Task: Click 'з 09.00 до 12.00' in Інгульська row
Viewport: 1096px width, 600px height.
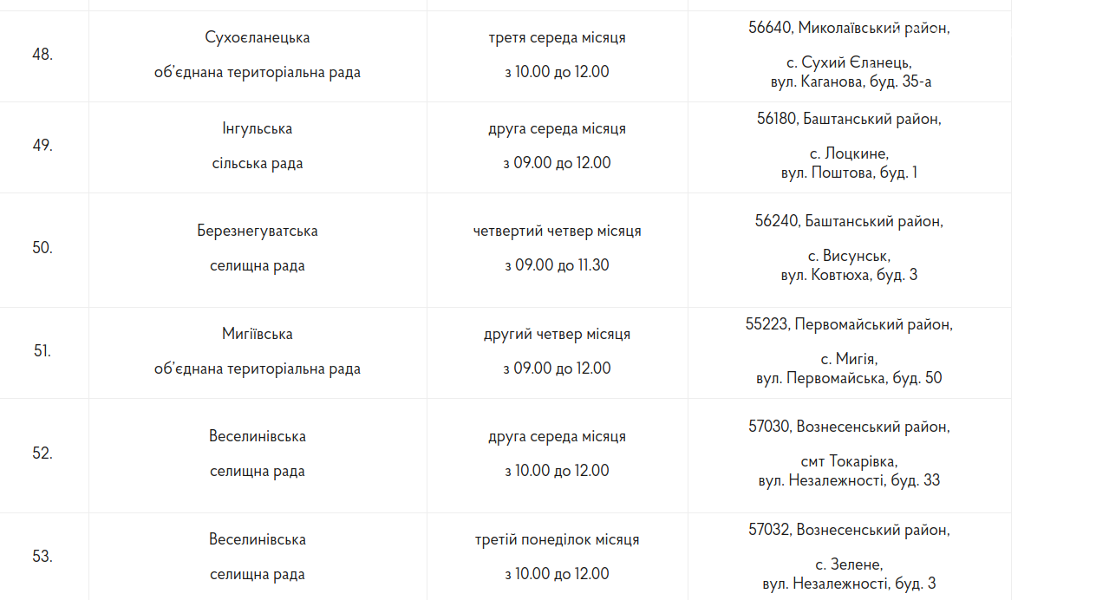Action: (557, 163)
